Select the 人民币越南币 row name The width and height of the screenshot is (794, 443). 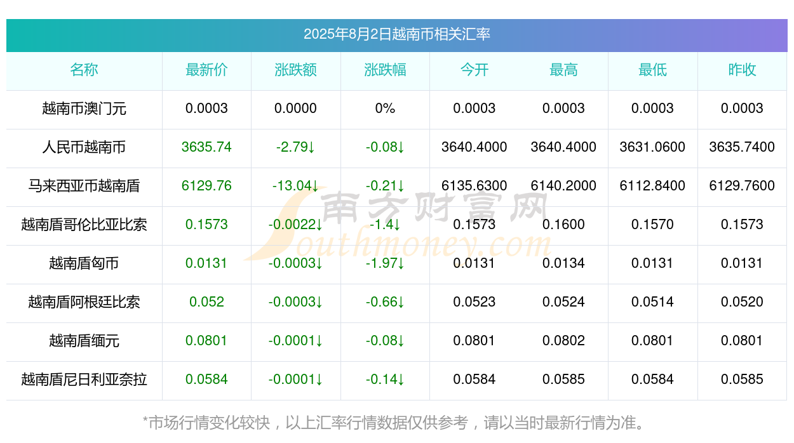coord(84,147)
